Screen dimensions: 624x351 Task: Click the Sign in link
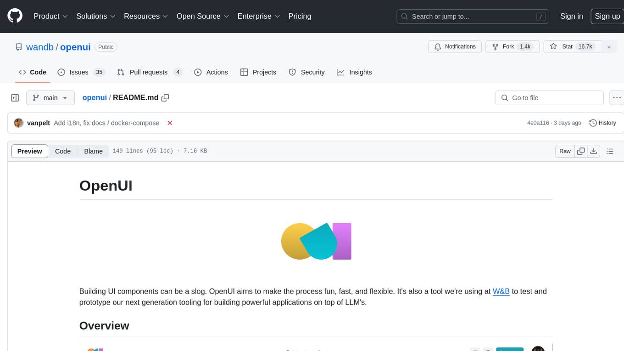[572, 16]
